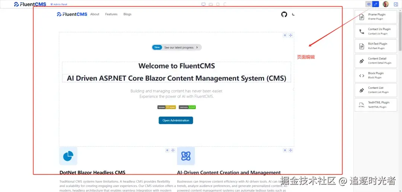Click the pie chart feature icon

pyautogui.click(x=68, y=156)
